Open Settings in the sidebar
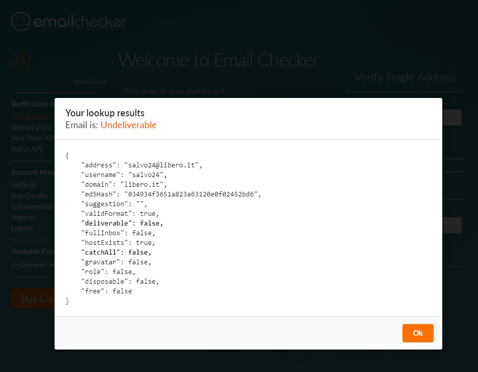This screenshot has height=372, width=478. coord(24,185)
